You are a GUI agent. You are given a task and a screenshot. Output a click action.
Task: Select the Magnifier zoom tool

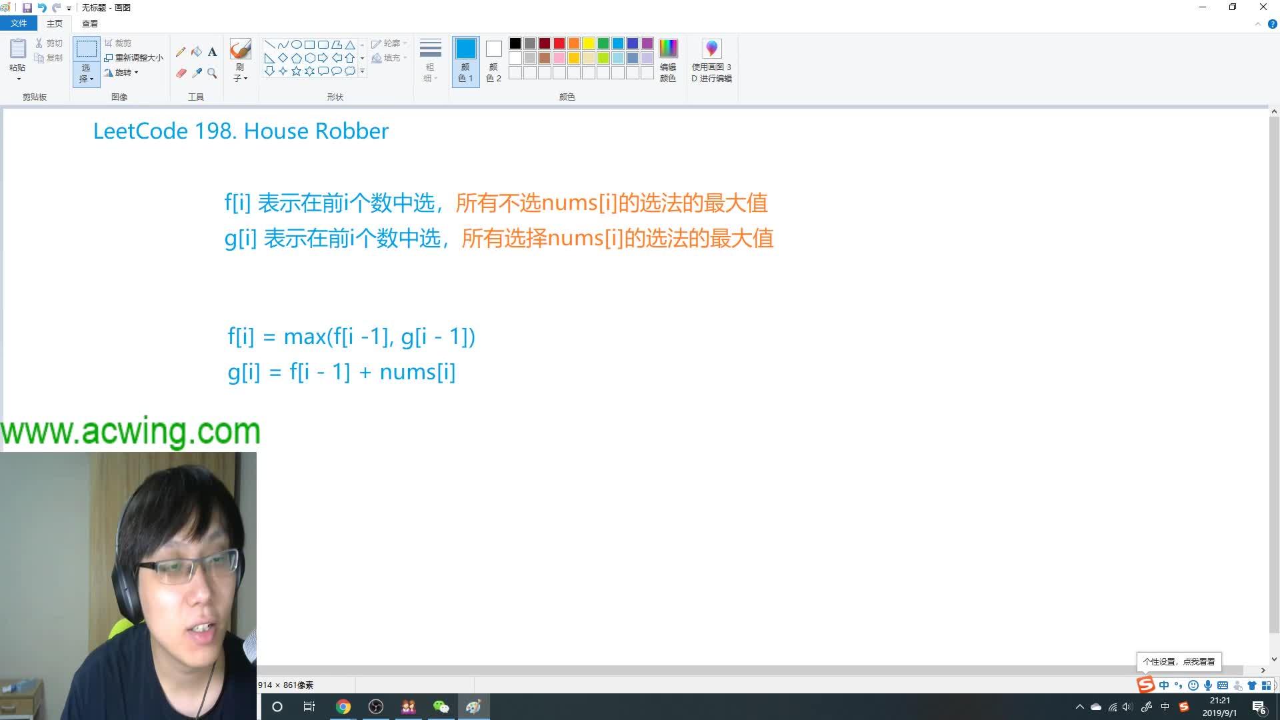[212, 73]
